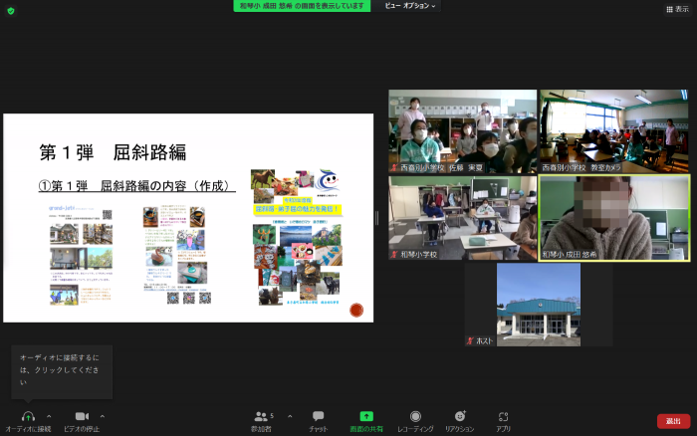Expand video options arrow next to camera
Viewport: 697px width, 436px height.
102,416
